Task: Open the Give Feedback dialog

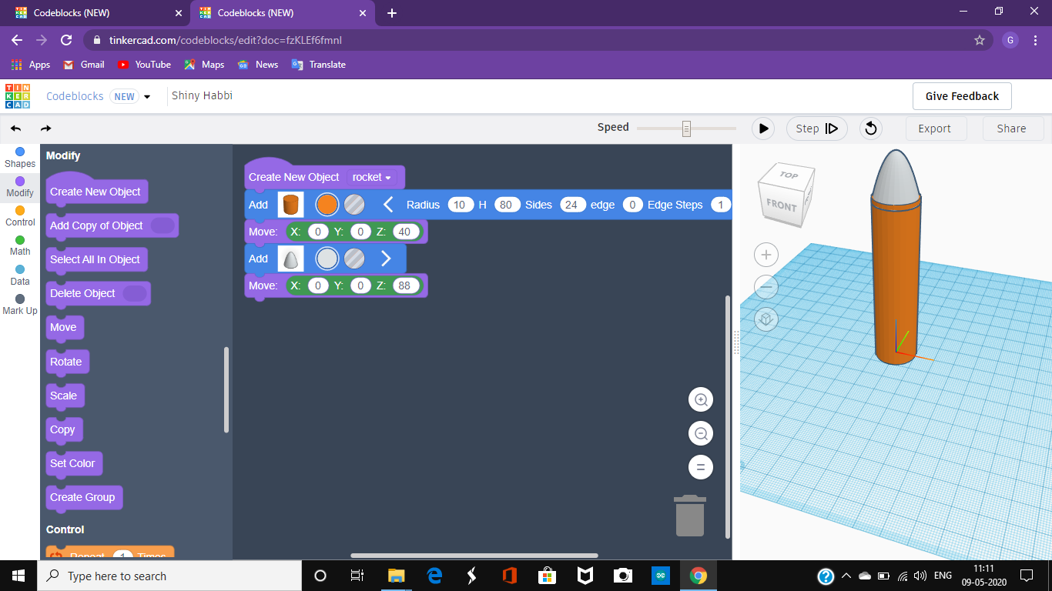Action: point(961,96)
